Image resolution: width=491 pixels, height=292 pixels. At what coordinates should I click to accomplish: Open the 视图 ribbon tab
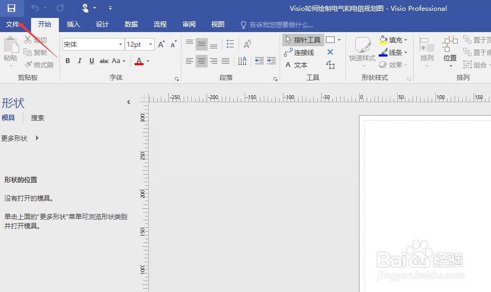pyautogui.click(x=217, y=24)
